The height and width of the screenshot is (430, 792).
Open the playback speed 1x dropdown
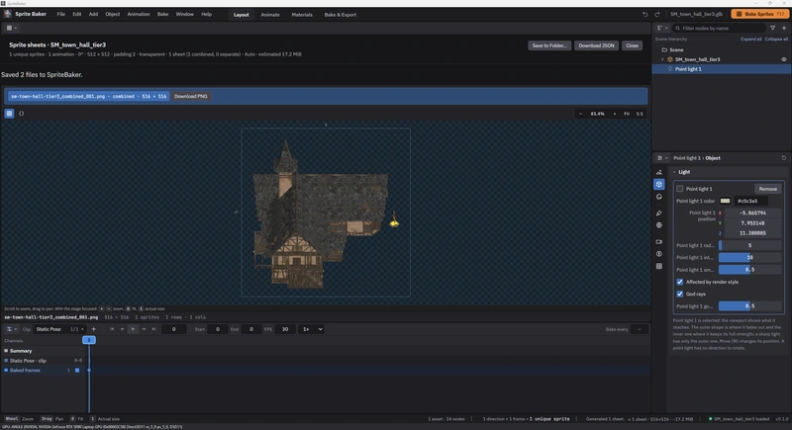pyautogui.click(x=312, y=329)
